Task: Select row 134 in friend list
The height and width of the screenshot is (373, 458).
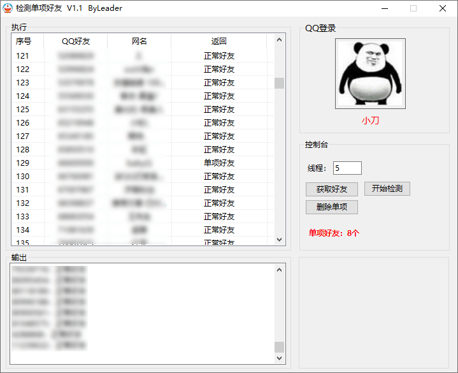Action: pyautogui.click(x=23, y=230)
